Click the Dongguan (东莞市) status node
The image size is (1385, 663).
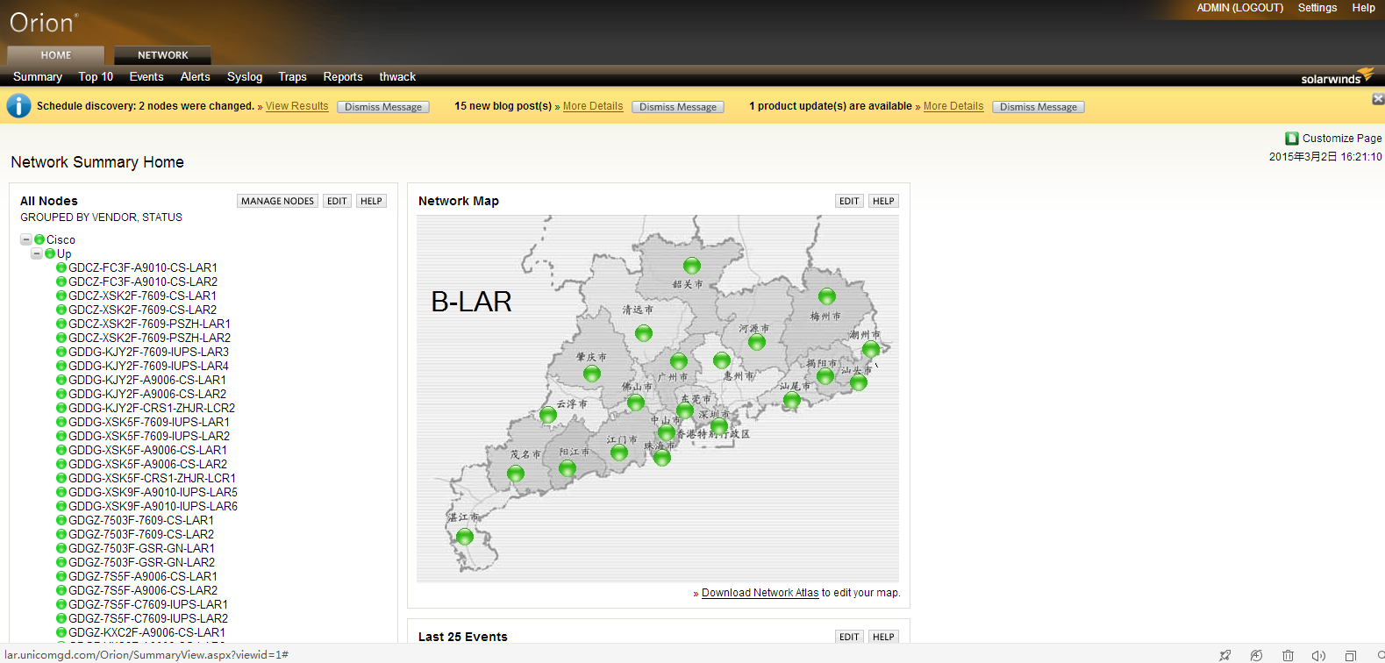coord(685,410)
